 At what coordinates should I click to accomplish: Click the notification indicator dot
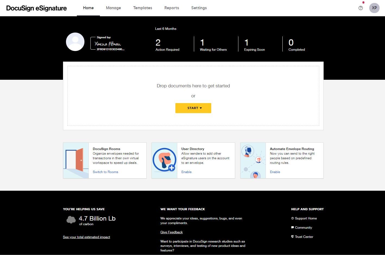[363, 2]
